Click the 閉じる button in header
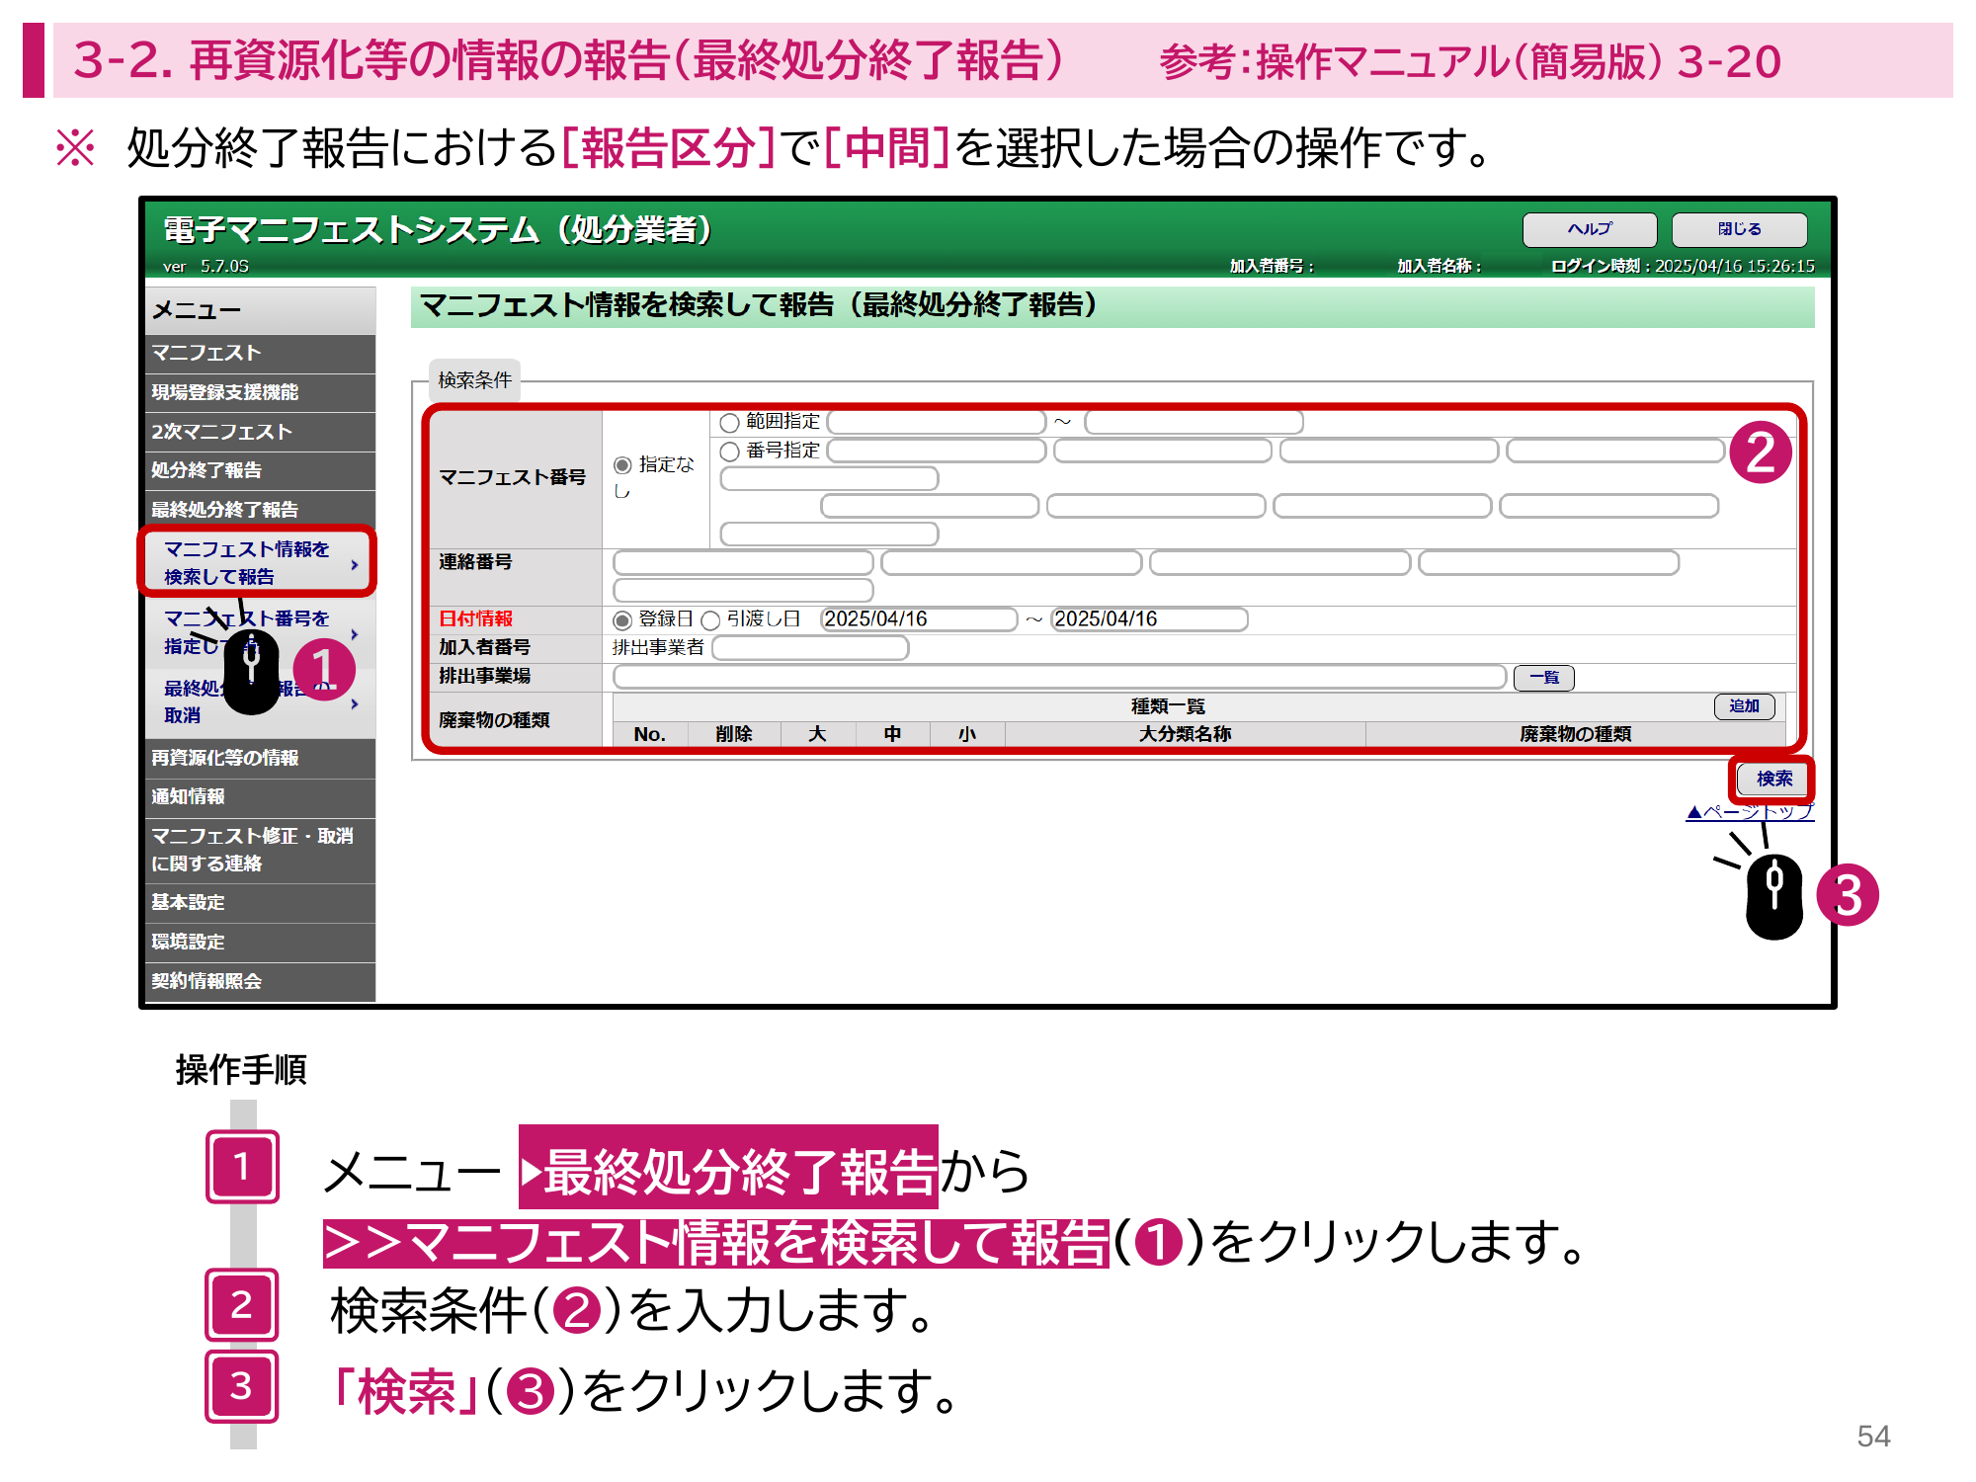The image size is (1976, 1482). click(x=1739, y=229)
